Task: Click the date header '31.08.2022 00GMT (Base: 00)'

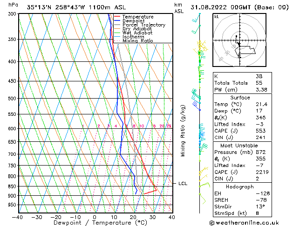Action: click(239, 7)
